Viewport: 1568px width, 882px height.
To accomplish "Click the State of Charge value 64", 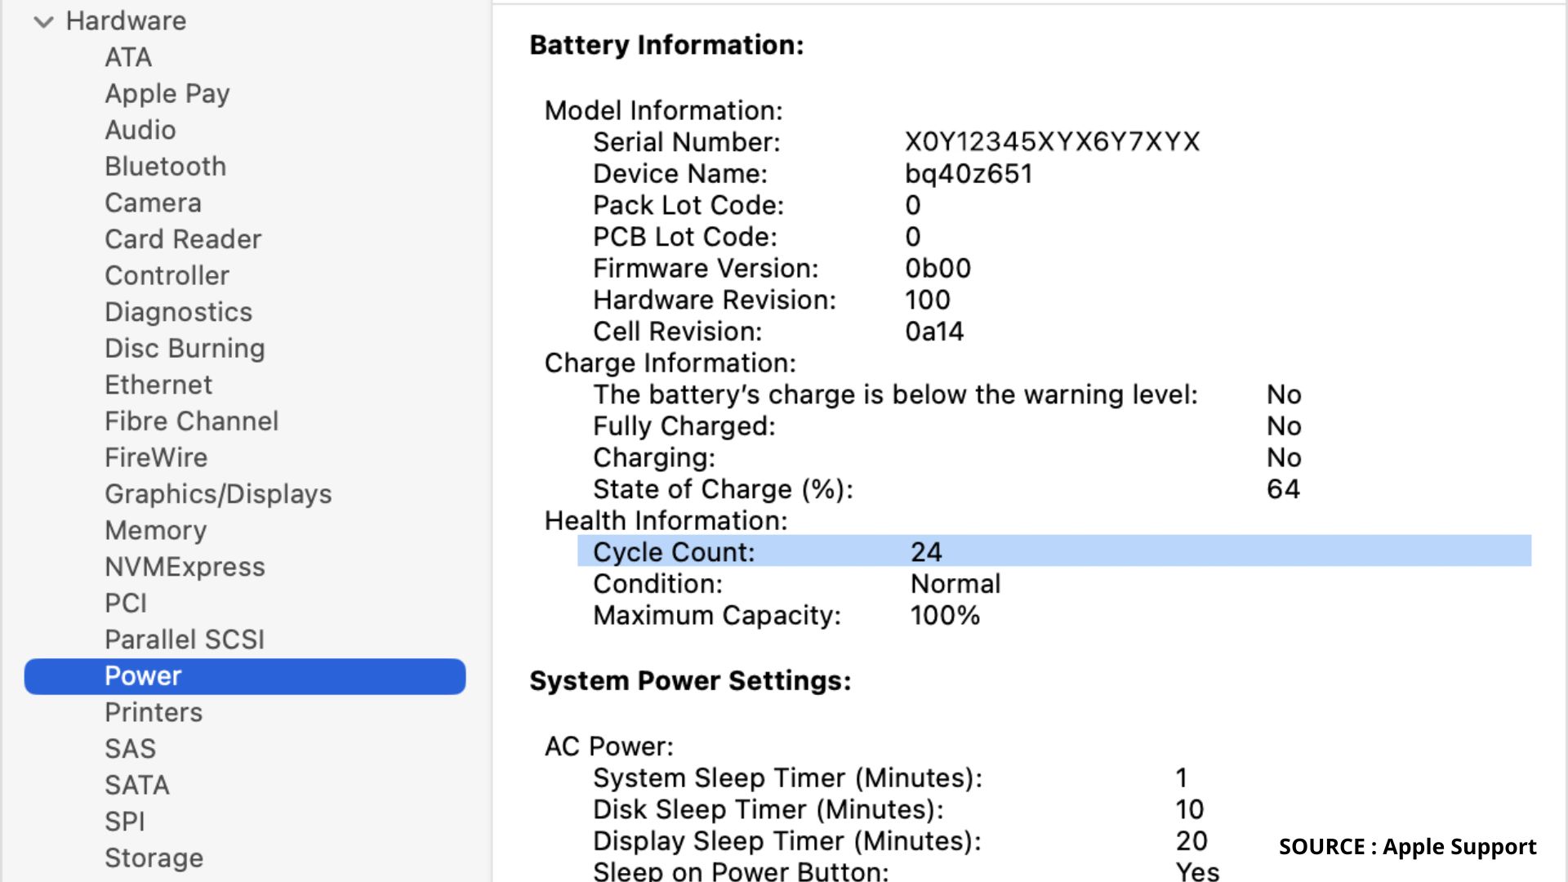I will [x=1283, y=489].
